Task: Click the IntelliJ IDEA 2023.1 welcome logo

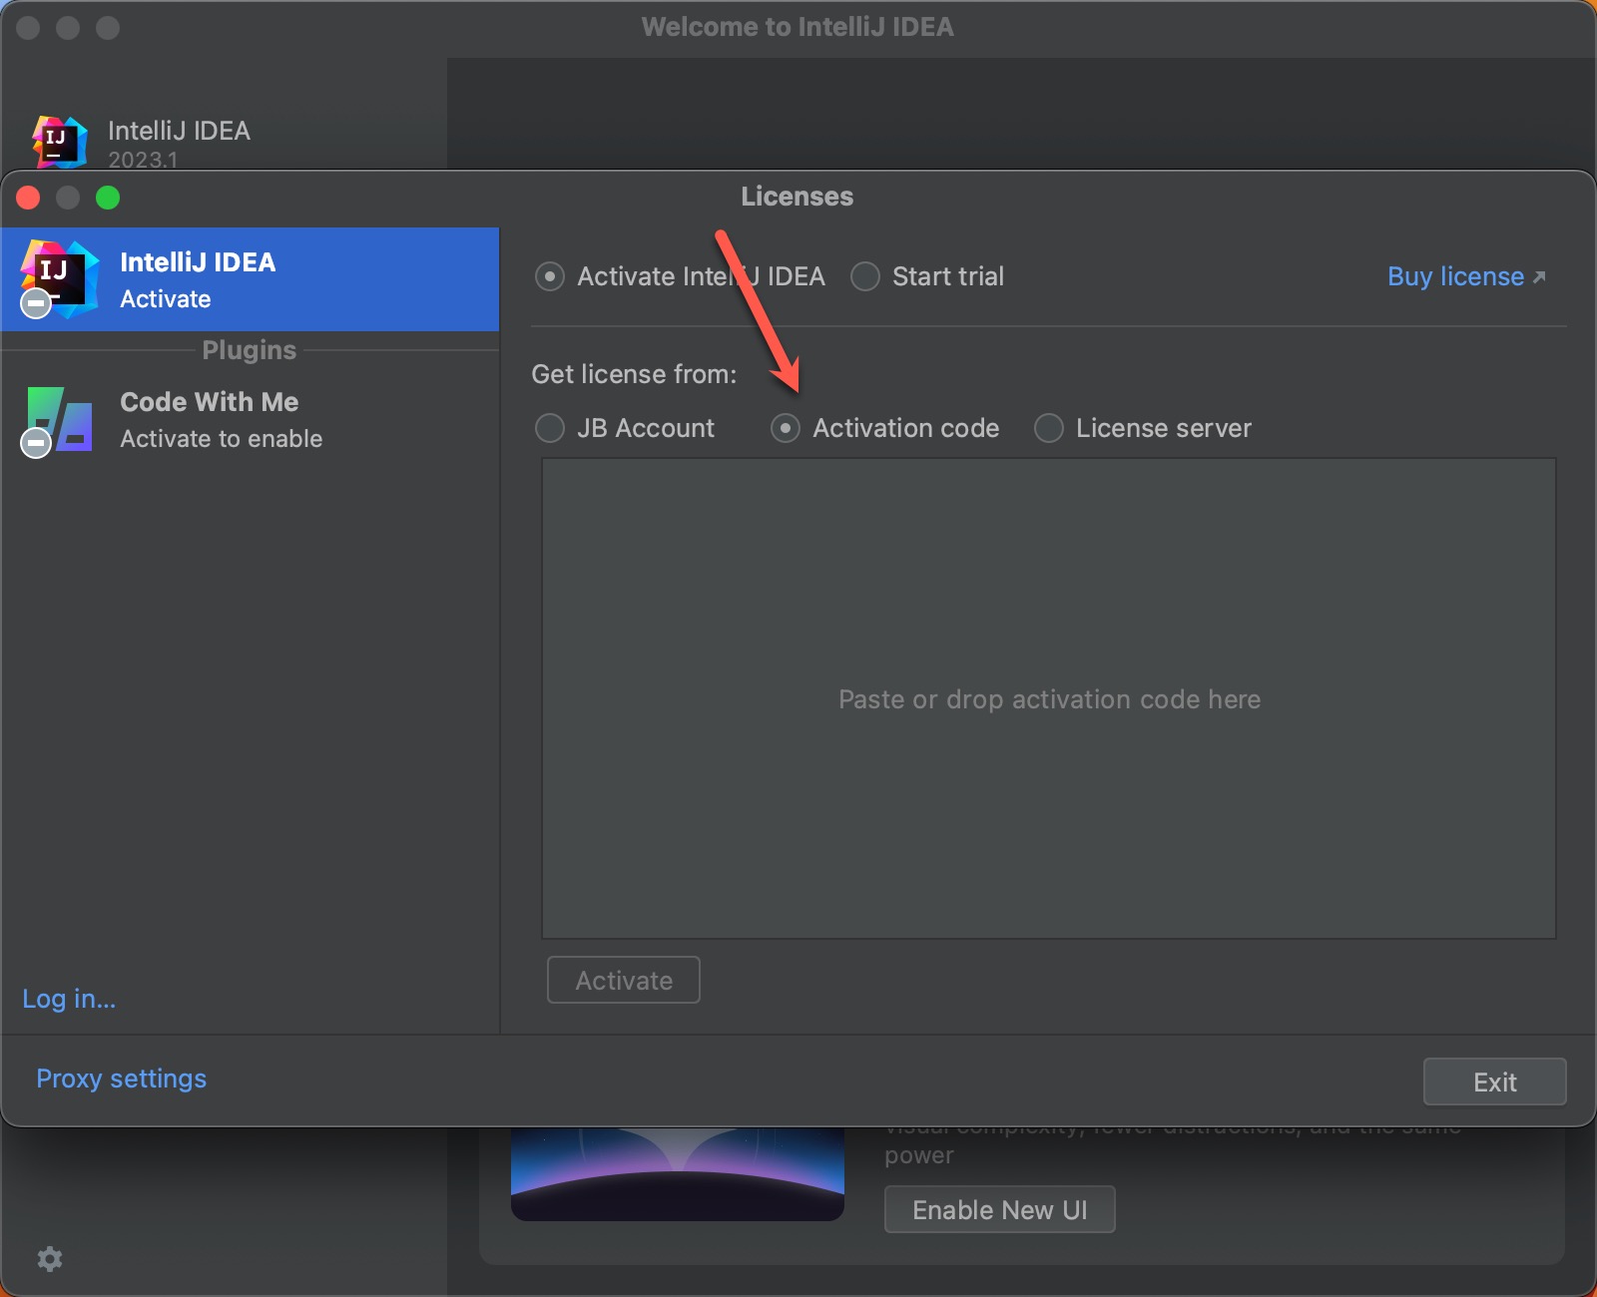Action: coord(59,141)
